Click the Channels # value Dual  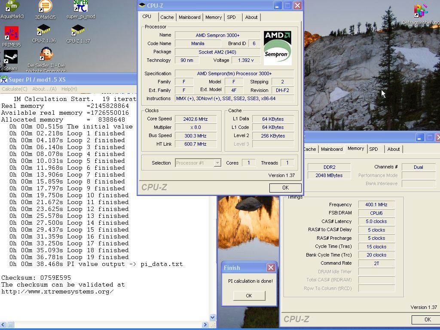419,167
